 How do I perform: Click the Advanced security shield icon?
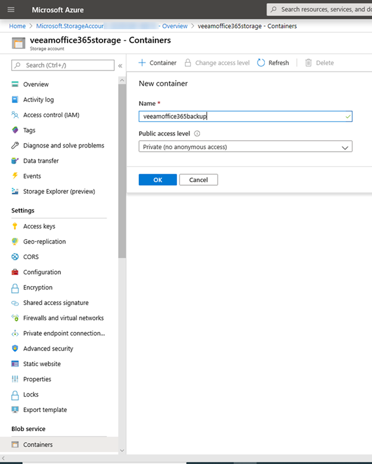tap(15, 349)
